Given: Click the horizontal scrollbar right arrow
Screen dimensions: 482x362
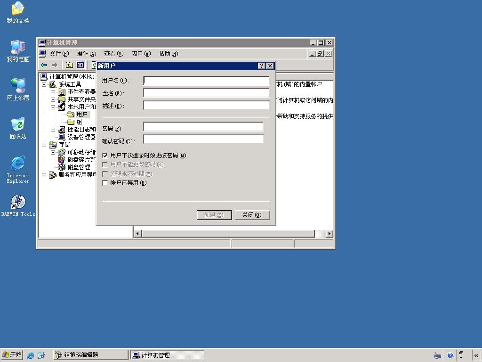Looking at the screenshot, I should (x=329, y=234).
